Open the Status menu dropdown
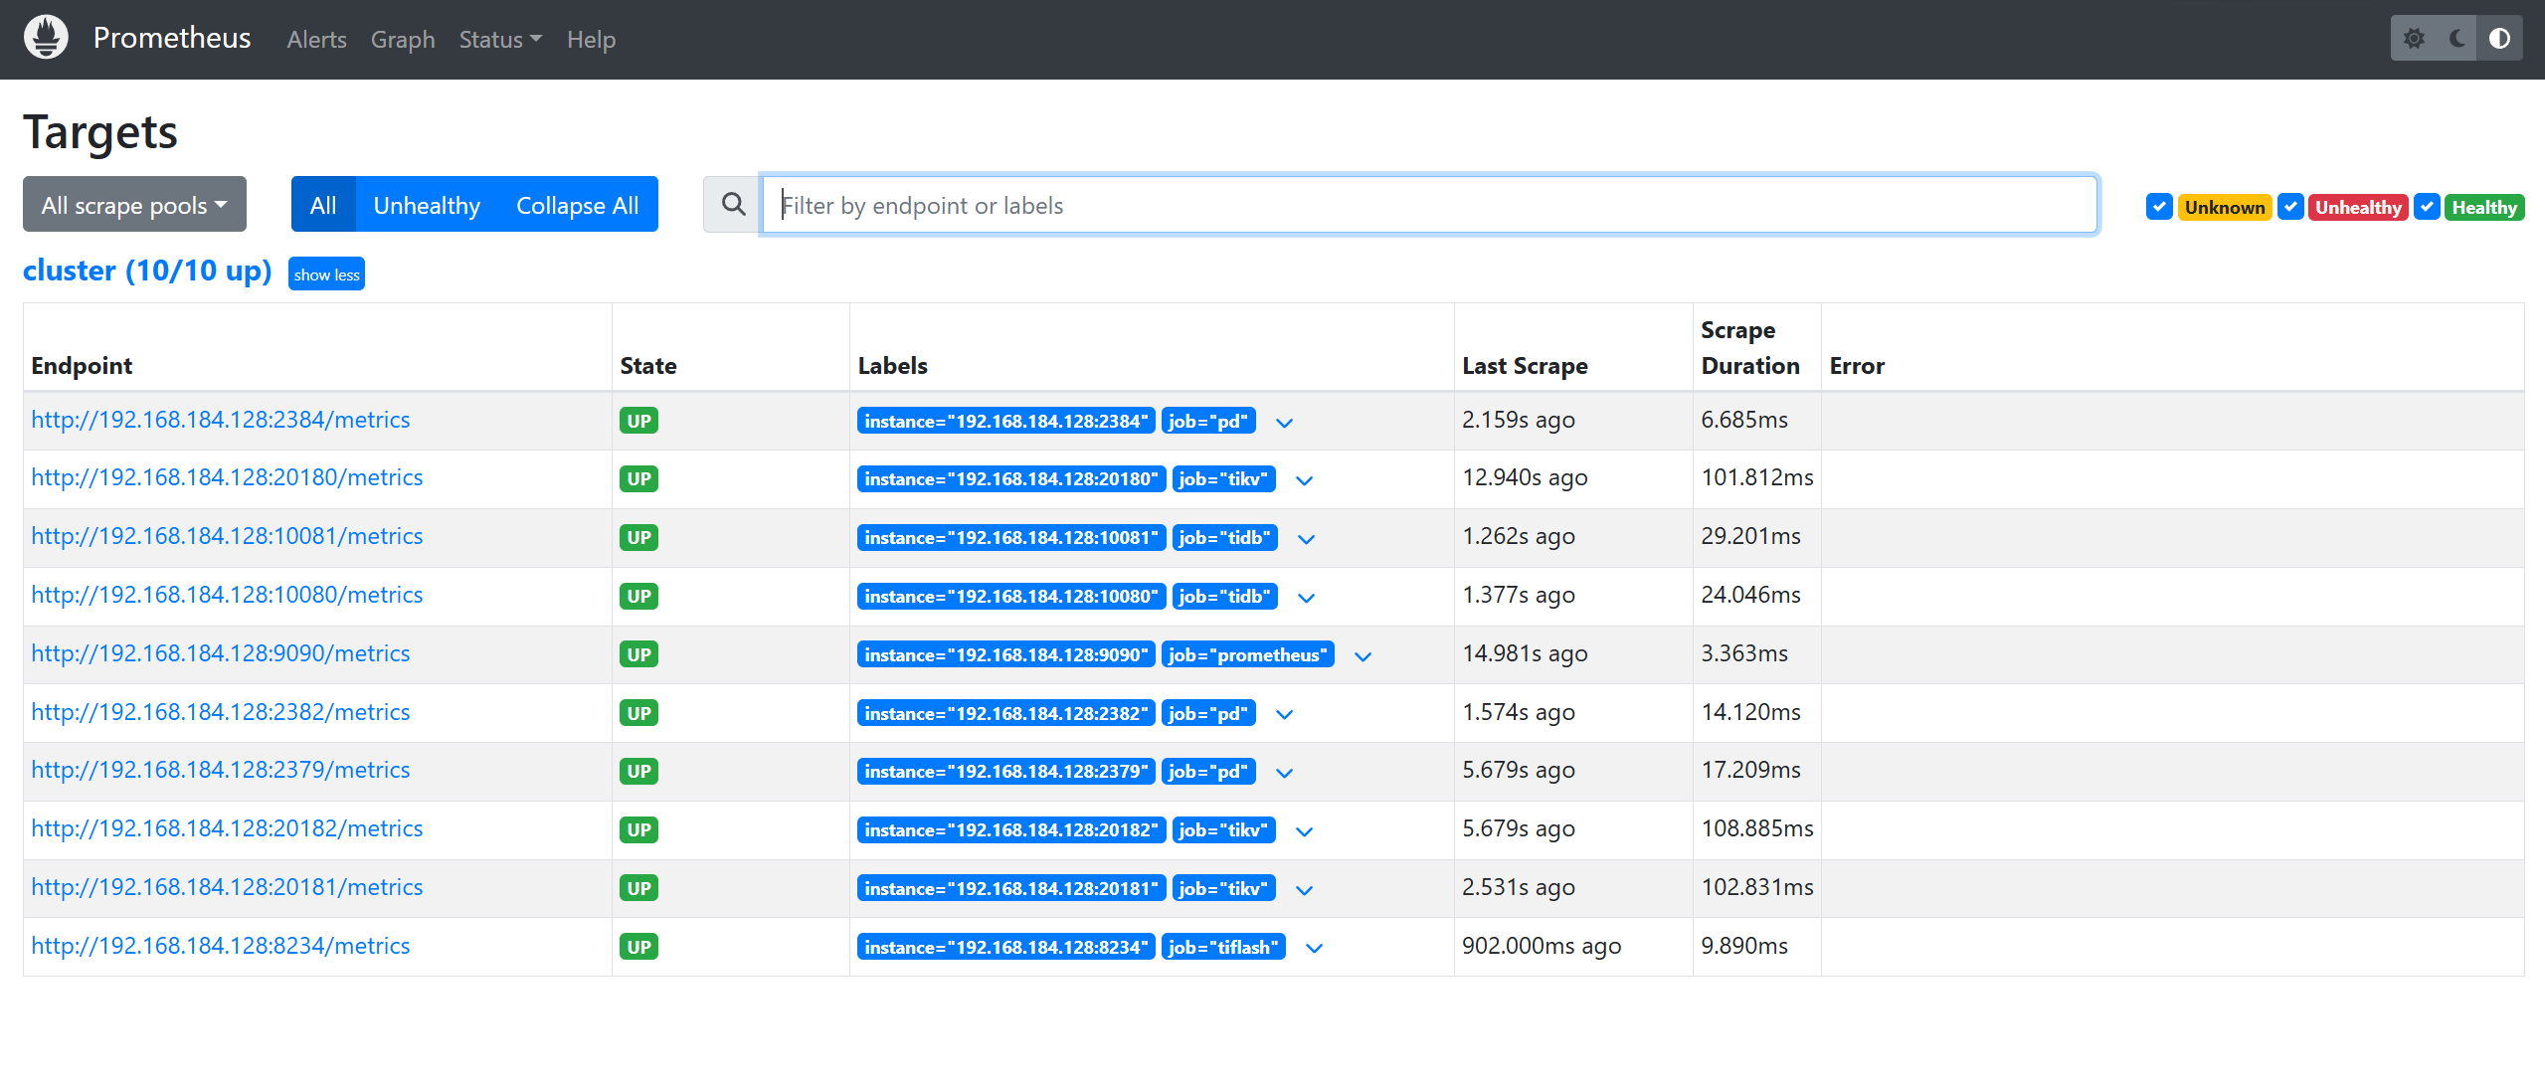The height and width of the screenshot is (1090, 2545). 500,39
